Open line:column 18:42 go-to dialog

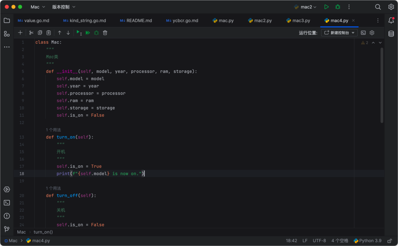tap(292, 241)
